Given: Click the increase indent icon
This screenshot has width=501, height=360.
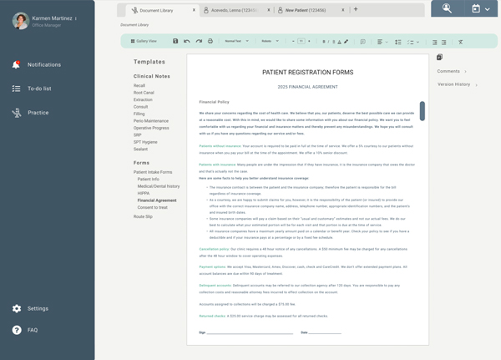Looking at the screenshot, I should pyautogui.click(x=444, y=43).
